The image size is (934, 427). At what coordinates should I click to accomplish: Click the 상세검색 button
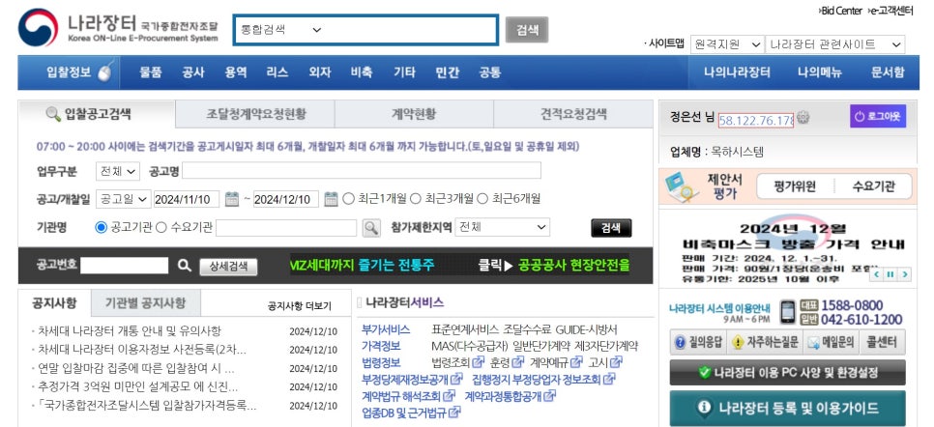tap(228, 267)
